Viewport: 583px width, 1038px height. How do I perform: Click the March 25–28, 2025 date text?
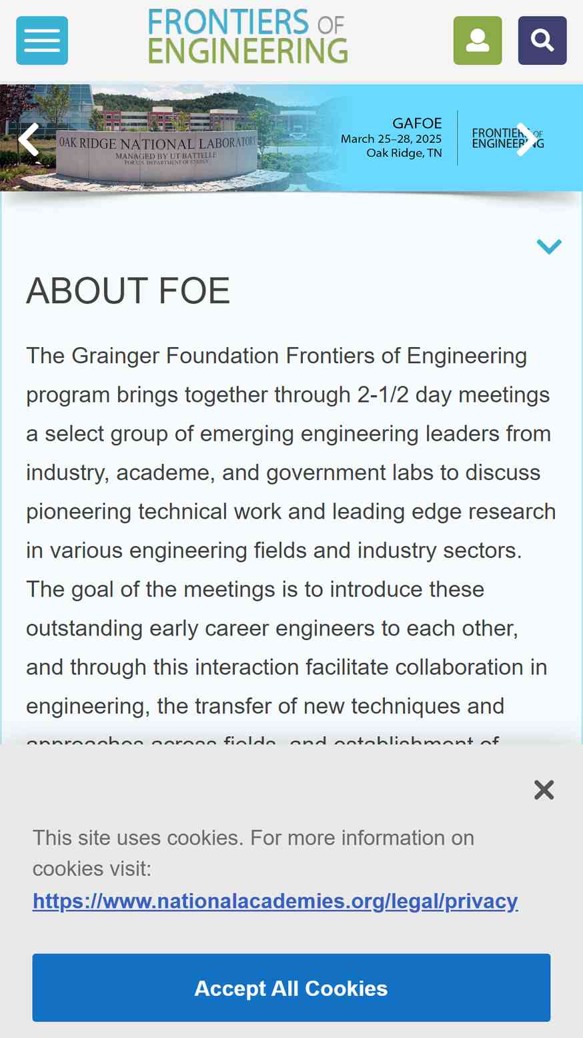coord(391,139)
